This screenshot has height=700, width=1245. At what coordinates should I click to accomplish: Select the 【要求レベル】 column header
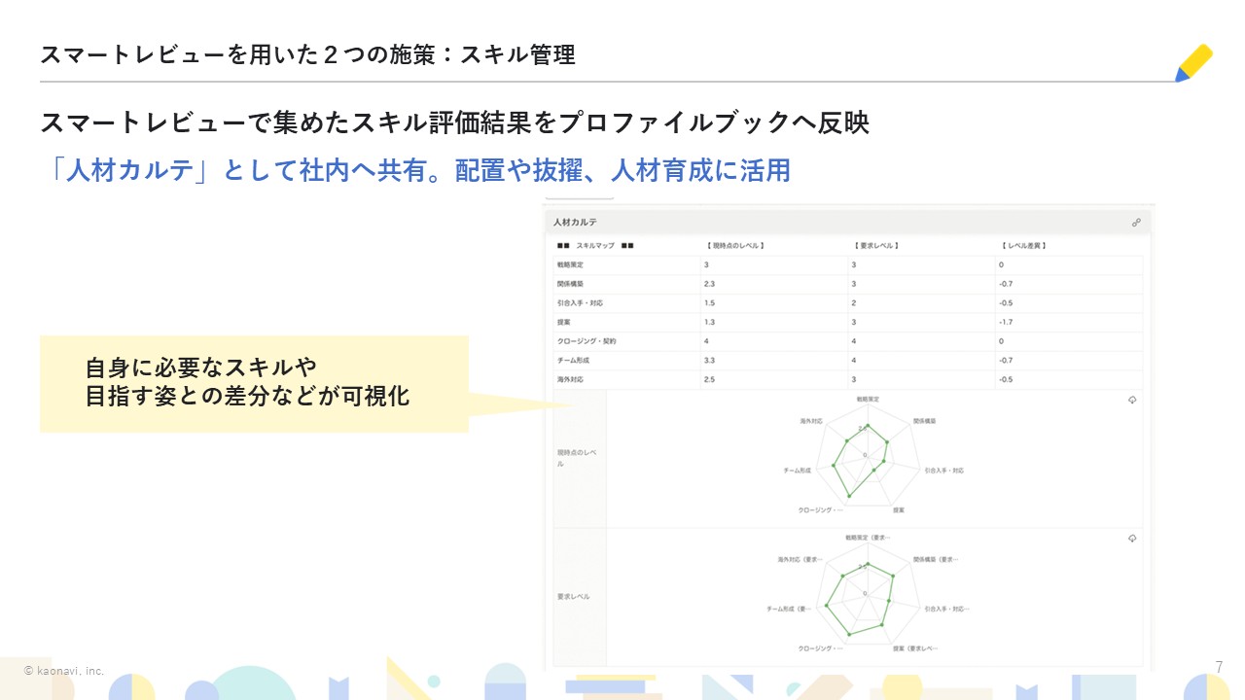(x=875, y=246)
